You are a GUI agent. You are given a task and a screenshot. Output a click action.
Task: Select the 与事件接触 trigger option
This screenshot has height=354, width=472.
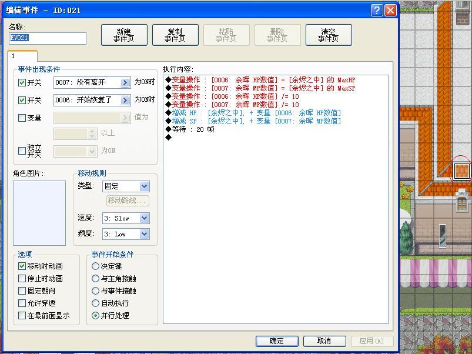tap(95, 290)
